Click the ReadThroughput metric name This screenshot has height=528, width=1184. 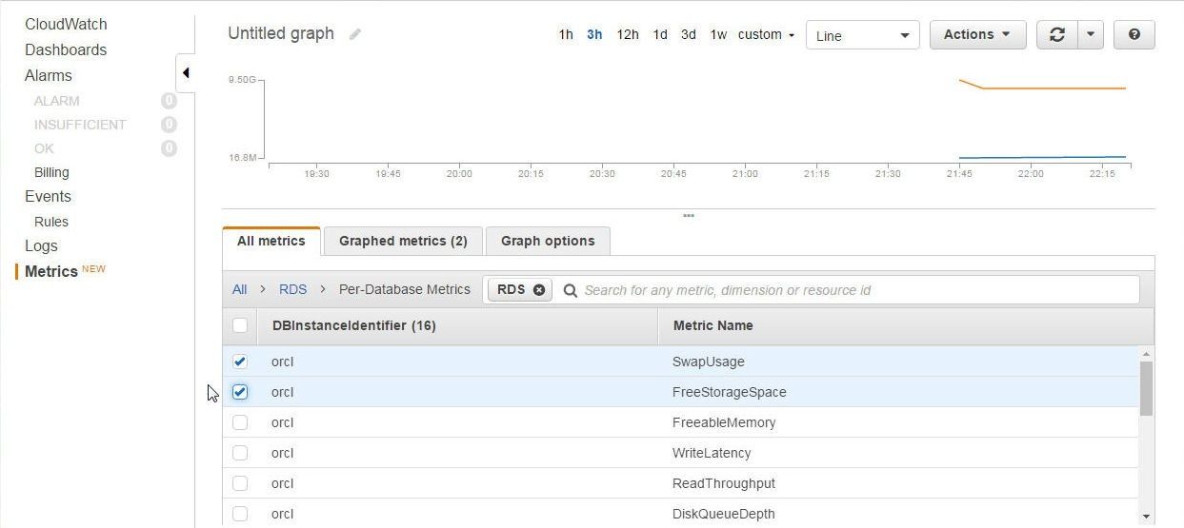point(724,483)
